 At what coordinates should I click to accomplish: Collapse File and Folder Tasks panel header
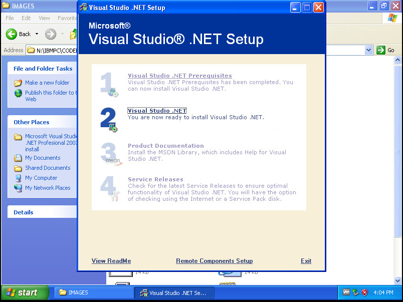(43, 69)
